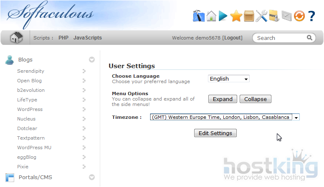The width and height of the screenshot is (324, 187).
Task: Open the Choose Language dropdown
Action: [x=228, y=79]
